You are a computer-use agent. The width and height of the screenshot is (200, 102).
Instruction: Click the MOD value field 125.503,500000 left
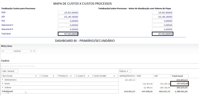coord(68,12)
